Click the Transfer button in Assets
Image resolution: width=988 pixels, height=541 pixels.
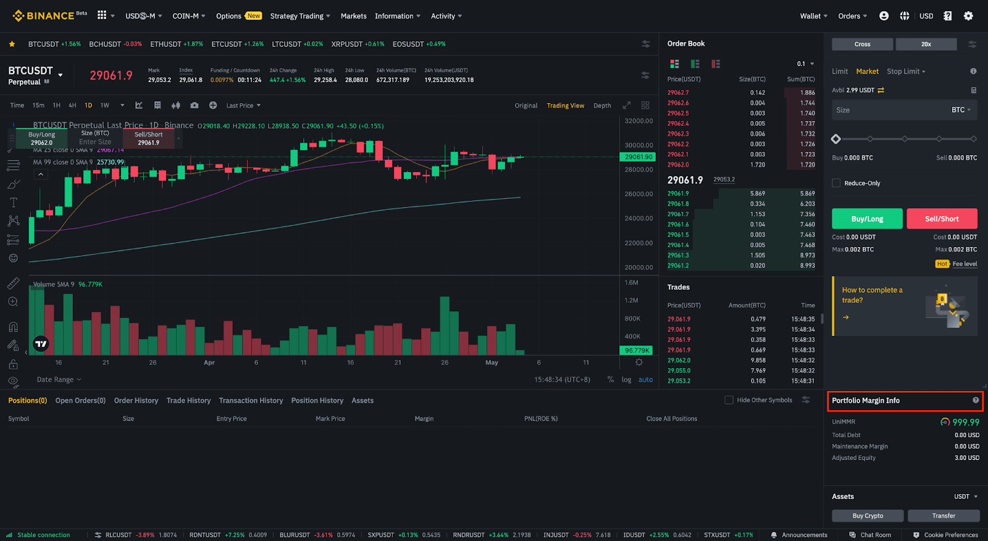point(944,516)
